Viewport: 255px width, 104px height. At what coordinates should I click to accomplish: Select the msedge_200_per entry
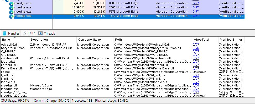tap(14, 96)
